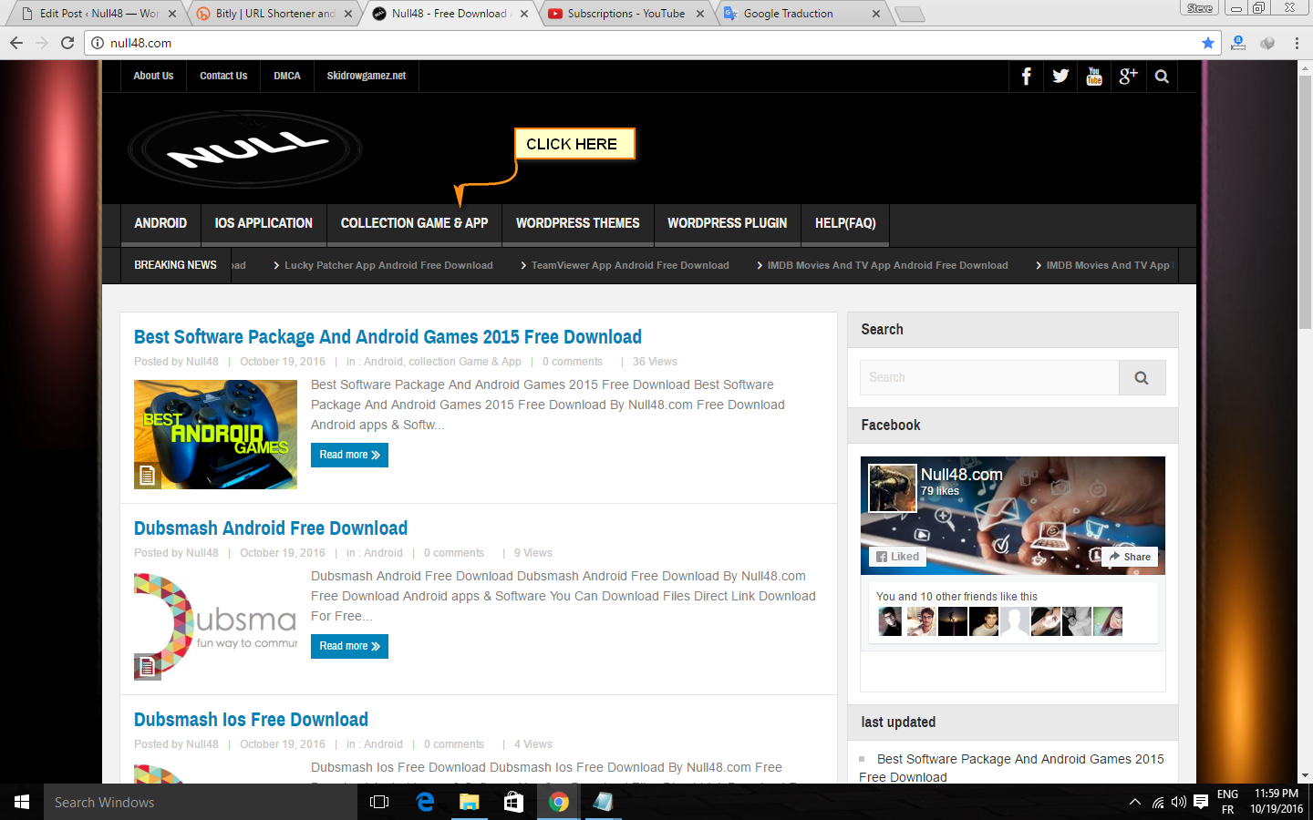Click the Liked button in Facebook widget

click(898, 557)
